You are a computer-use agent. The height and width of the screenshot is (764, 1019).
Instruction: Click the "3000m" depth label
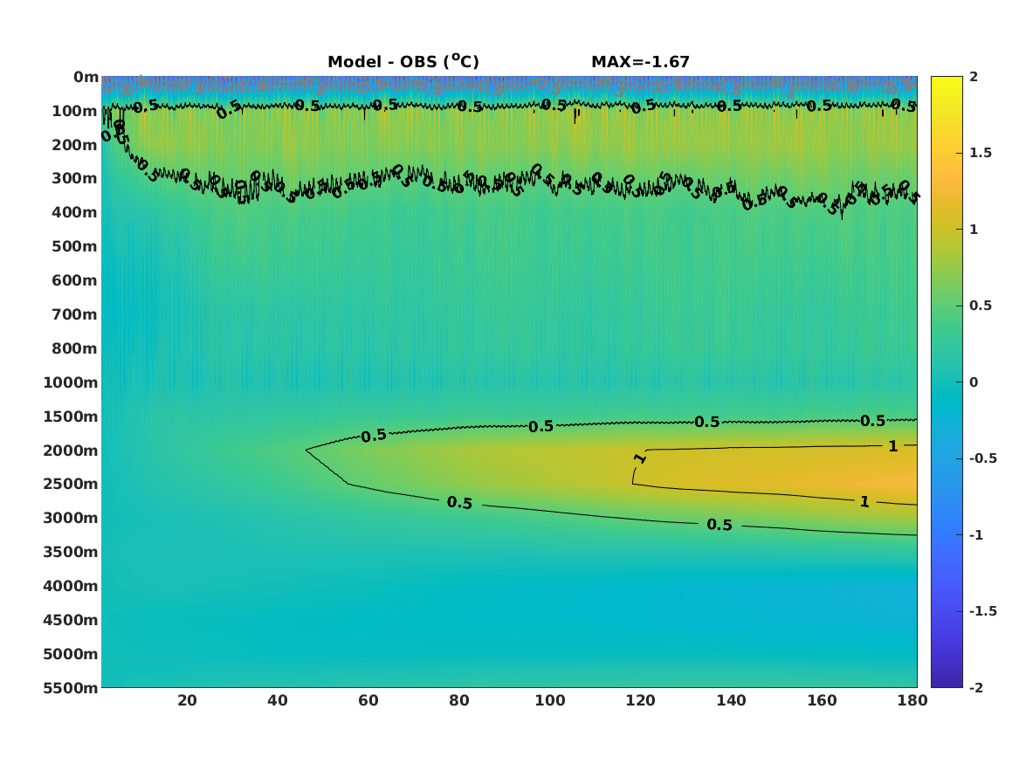coord(71,519)
